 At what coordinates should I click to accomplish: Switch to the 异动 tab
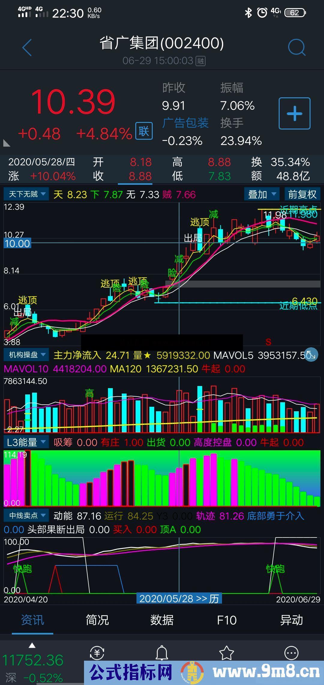[291, 620]
